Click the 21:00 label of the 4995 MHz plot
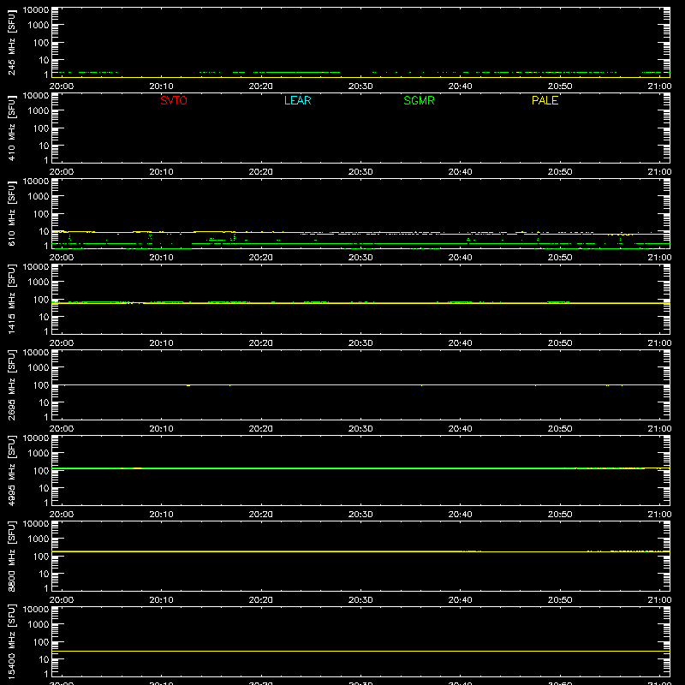The height and width of the screenshot is (685, 685). point(659,515)
